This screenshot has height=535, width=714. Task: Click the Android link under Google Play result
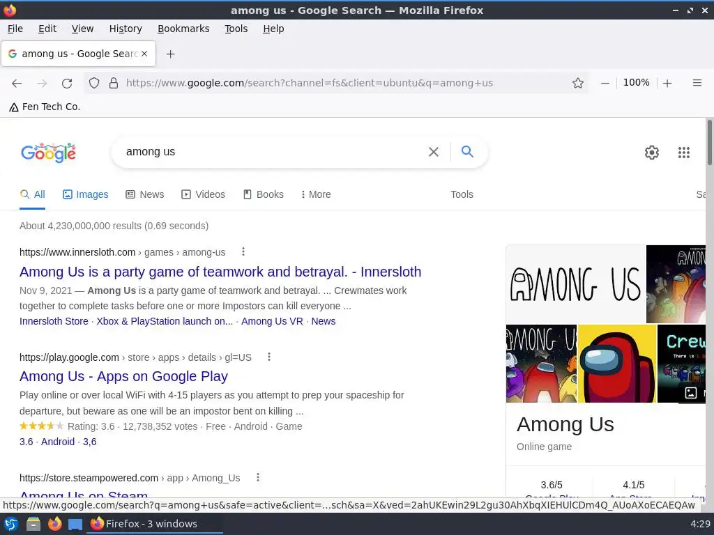tap(58, 442)
